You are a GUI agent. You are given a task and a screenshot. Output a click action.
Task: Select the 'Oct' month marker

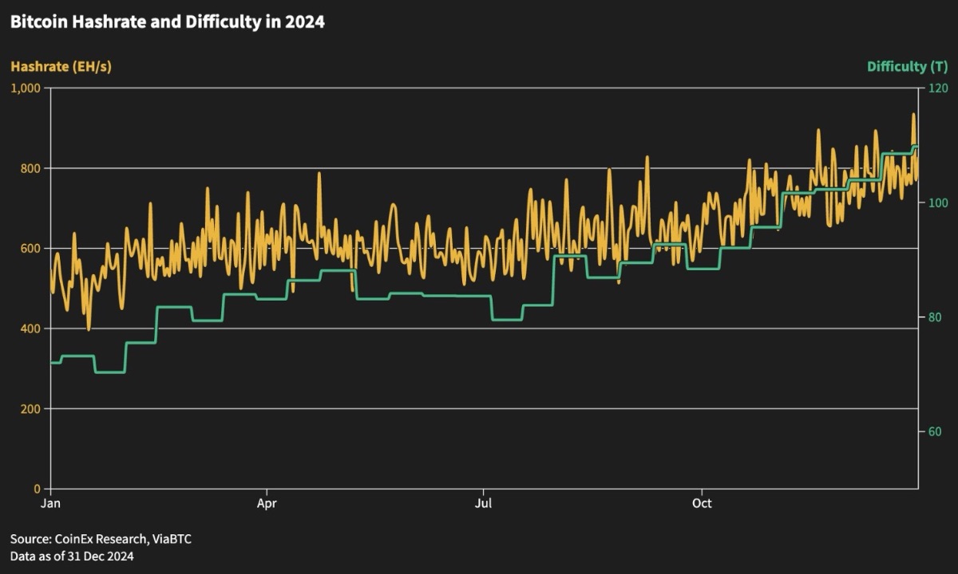pos(702,504)
